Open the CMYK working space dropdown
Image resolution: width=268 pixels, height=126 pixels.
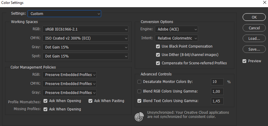point(85,38)
